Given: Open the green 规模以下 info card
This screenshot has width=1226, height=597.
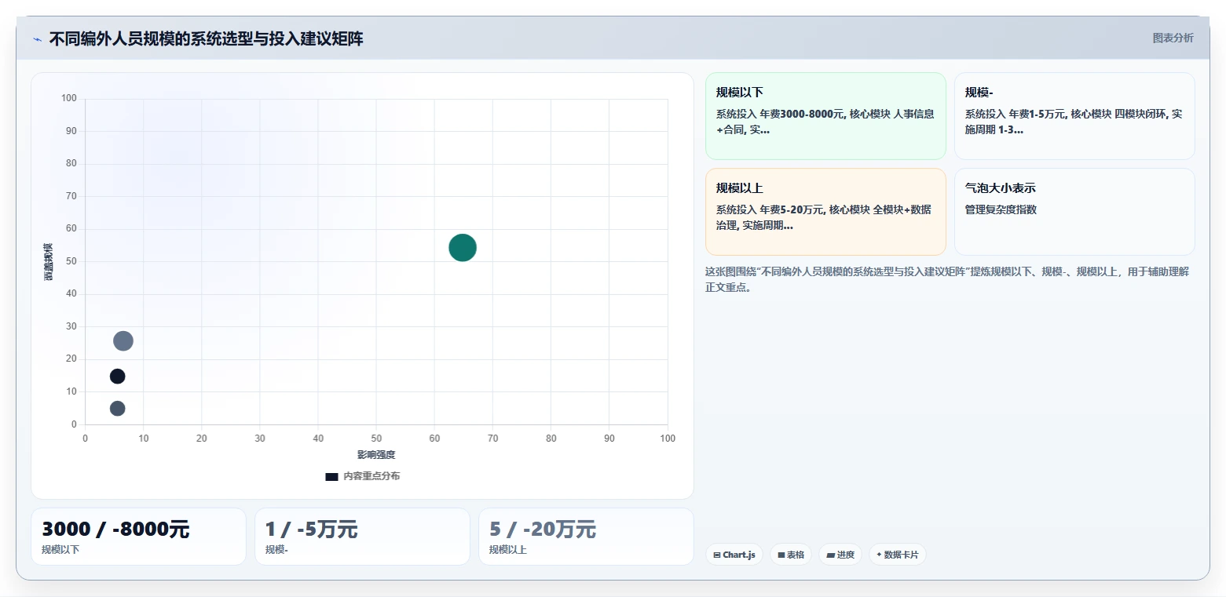Looking at the screenshot, I should point(825,116).
